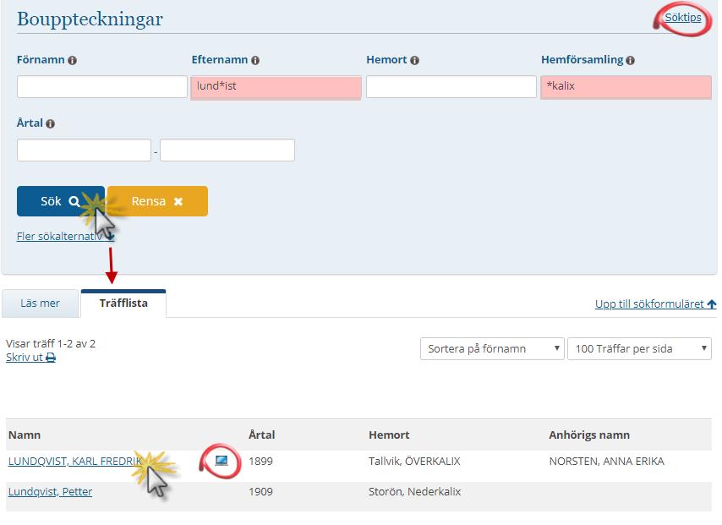Open LUNDQVIST, KARL FREDRIK record link
This screenshot has width=722, height=525.
click(75, 461)
